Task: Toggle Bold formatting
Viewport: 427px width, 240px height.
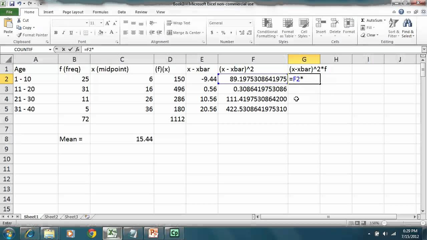Action: [x=56, y=33]
